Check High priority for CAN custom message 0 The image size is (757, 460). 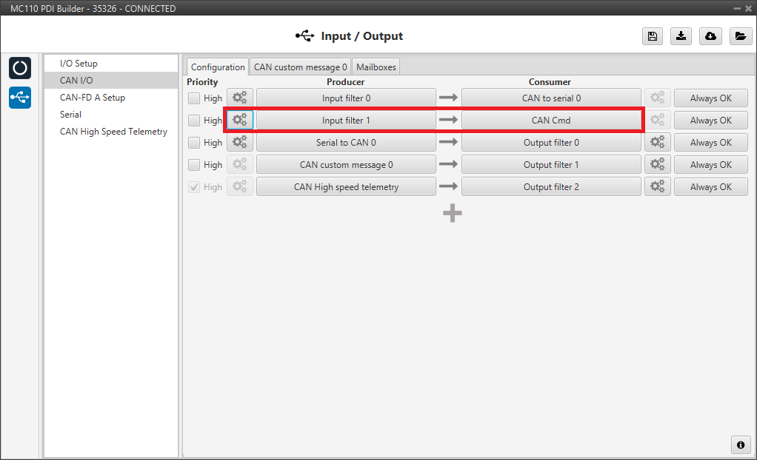[x=194, y=165]
